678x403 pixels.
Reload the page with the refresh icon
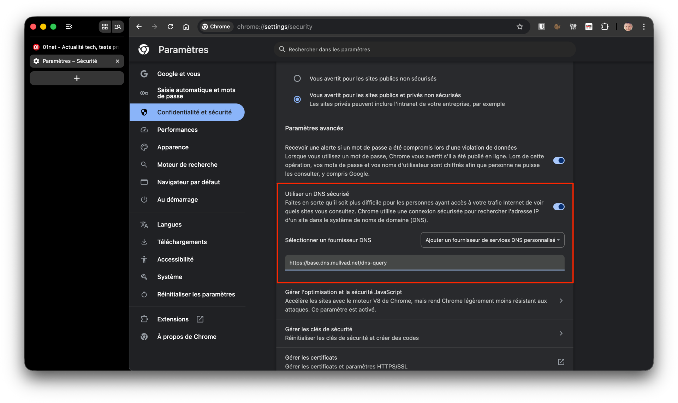(x=170, y=27)
